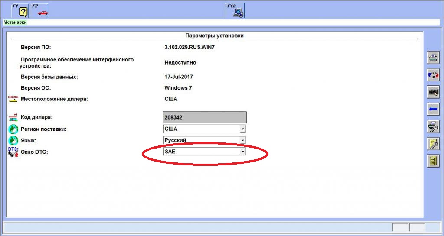The width and height of the screenshot is (444, 236).
Task: Click the icon beside Код дилера
Action: 13,117
